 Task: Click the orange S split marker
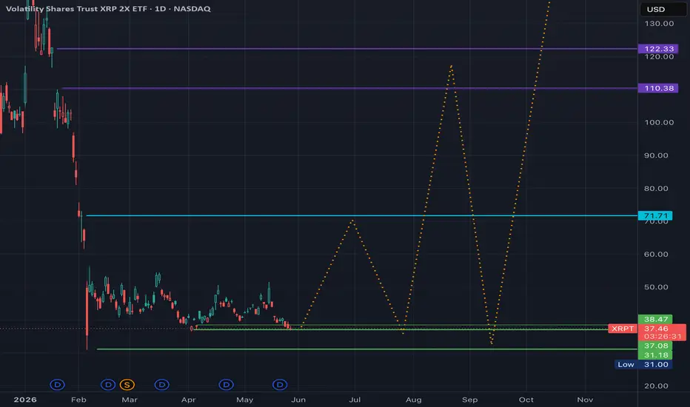127,385
